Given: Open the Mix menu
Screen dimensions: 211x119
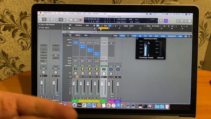Looking at the screenshot, I should coord(84,13).
